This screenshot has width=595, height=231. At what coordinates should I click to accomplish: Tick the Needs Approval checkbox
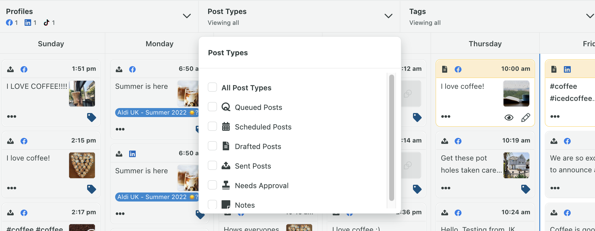pyautogui.click(x=212, y=185)
